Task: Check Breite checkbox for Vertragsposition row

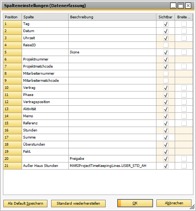Action: (x=184, y=102)
